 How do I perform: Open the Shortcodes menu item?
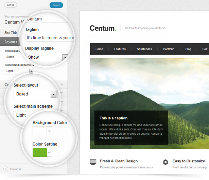[x=144, y=49]
